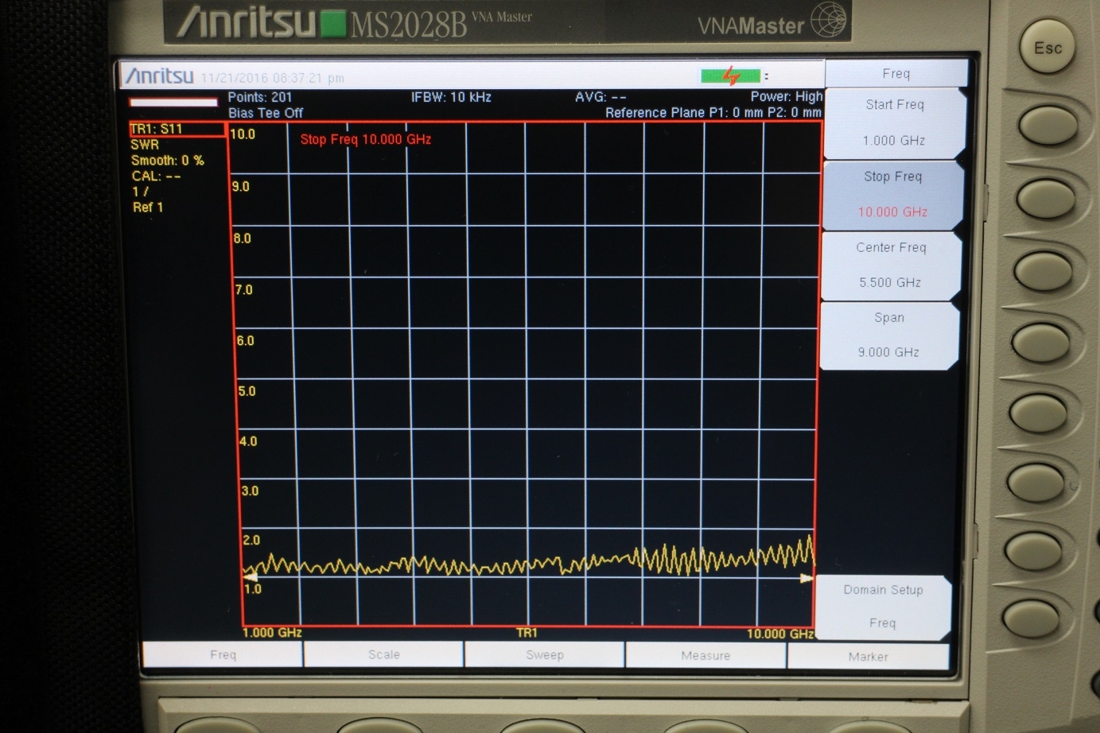Click the battery charging indicator icon
1100x733 pixels.
731,76
